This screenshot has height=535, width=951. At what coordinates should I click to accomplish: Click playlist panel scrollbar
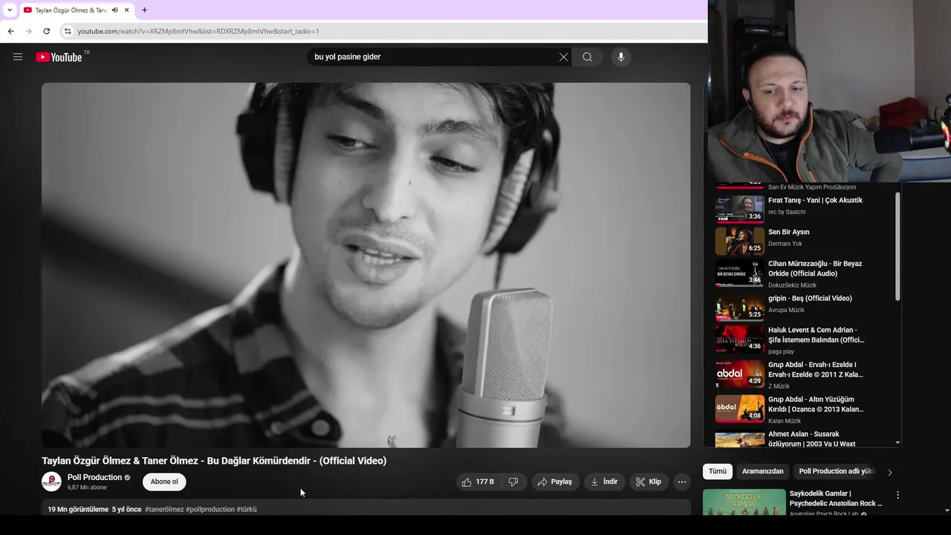898,247
